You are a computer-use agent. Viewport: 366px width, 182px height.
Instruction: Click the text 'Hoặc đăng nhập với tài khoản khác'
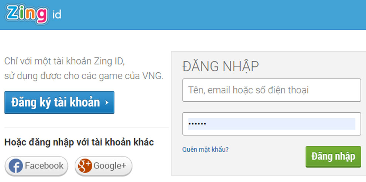(x=79, y=142)
